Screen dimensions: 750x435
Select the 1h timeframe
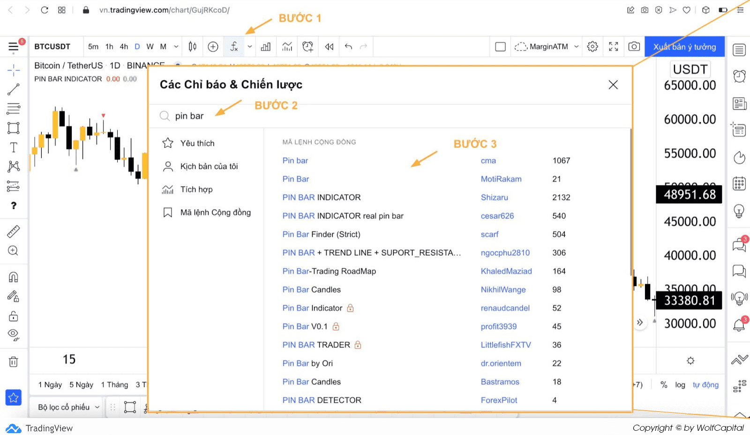pos(109,46)
